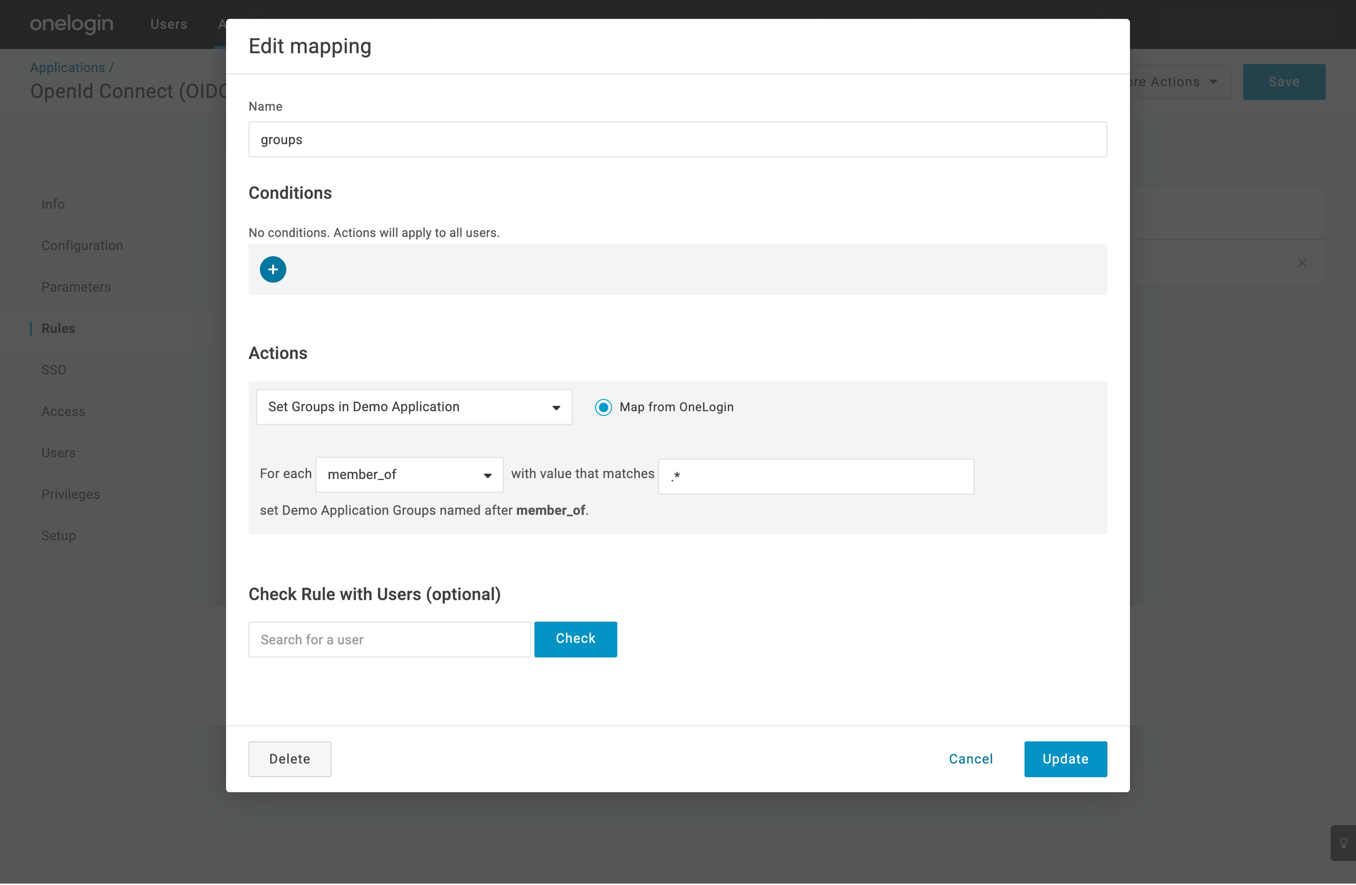
Task: Select Configuration from the sidebar
Action: (82, 245)
